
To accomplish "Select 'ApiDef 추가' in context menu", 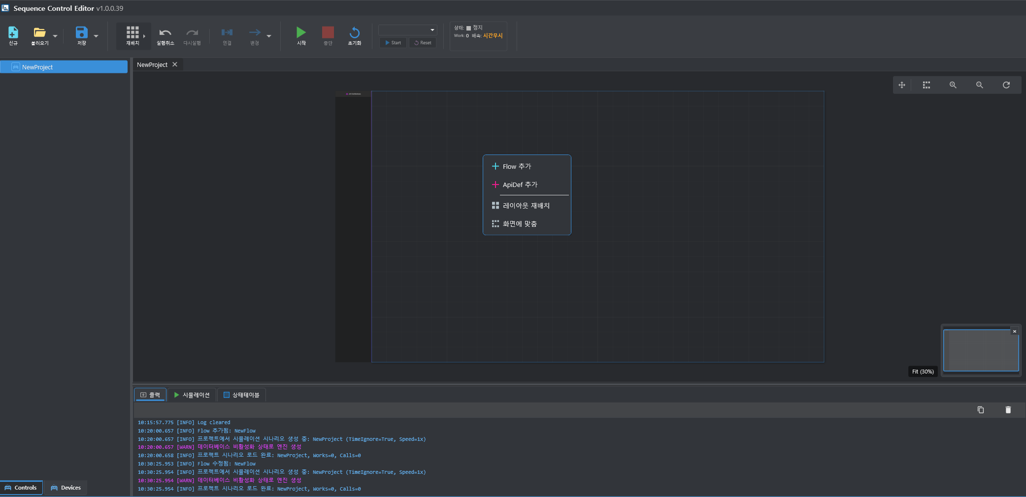I will [x=520, y=185].
